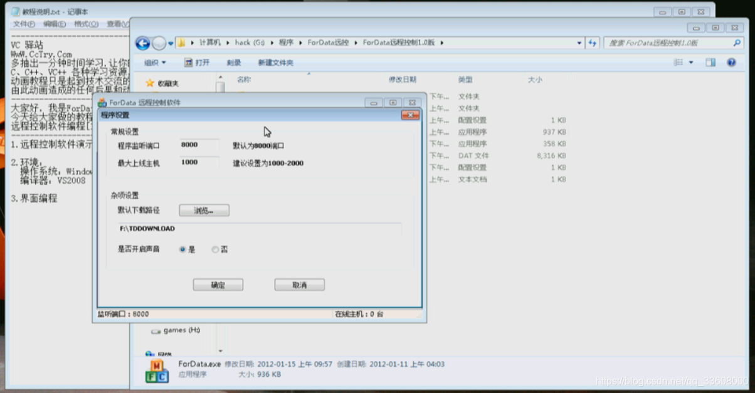The width and height of the screenshot is (755, 393).
Task: Change view using the view icon
Action: pos(678,63)
